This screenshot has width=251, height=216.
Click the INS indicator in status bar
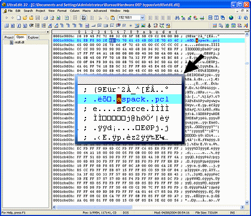click(232, 212)
